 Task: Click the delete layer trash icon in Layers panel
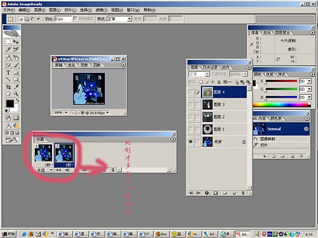[x=243, y=193]
